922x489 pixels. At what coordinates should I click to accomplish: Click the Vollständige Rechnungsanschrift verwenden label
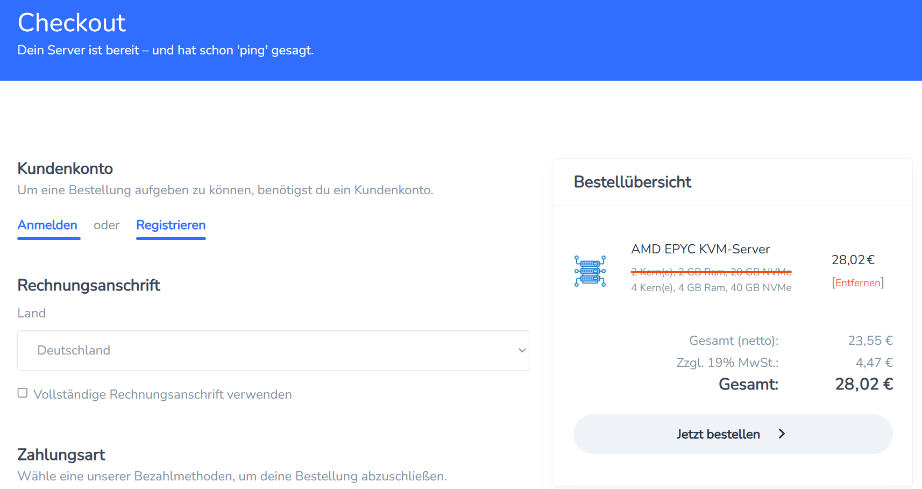(x=162, y=394)
